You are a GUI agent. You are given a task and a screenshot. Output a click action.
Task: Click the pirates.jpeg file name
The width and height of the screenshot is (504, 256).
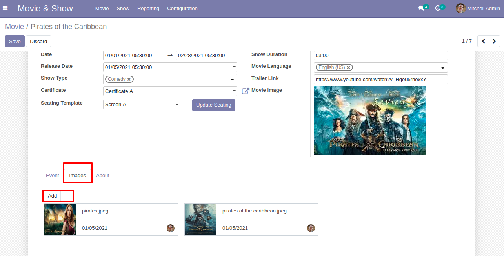pos(95,211)
